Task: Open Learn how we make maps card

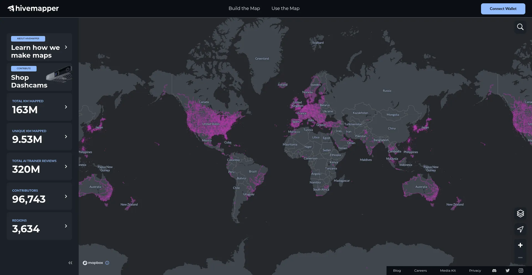Action: (x=39, y=47)
